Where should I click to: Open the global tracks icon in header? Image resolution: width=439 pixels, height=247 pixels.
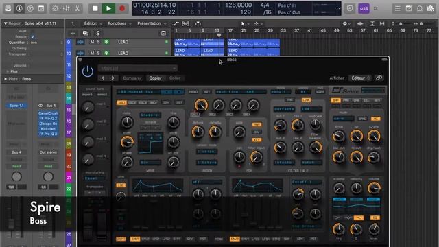[x=163, y=34]
